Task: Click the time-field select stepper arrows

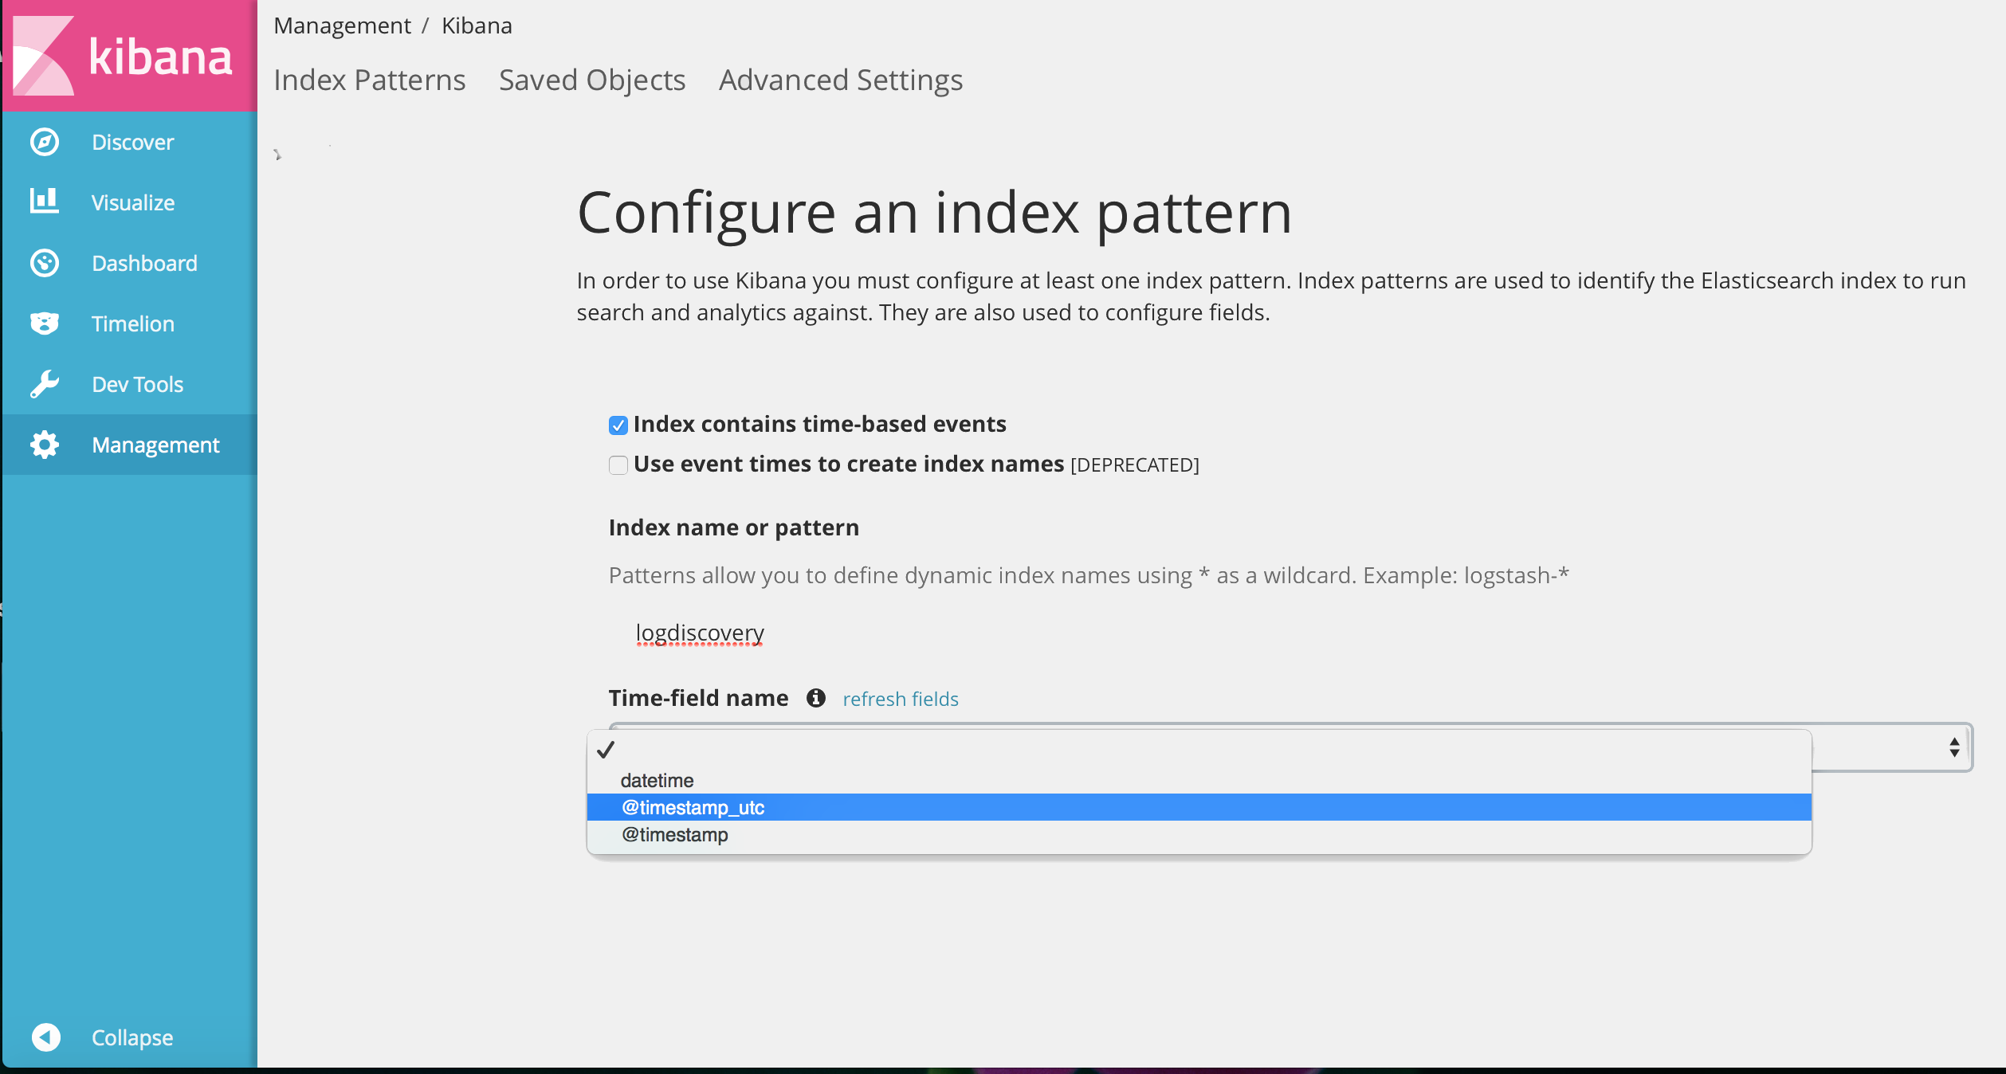Action: coord(1954,747)
